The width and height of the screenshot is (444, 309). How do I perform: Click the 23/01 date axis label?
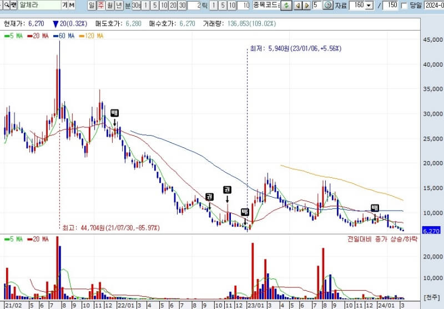pos(256,305)
